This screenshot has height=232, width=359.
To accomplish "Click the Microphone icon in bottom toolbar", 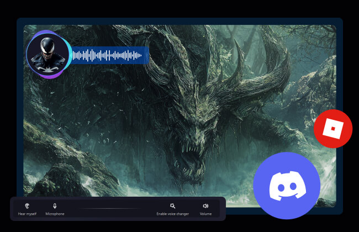I will coord(55,205).
